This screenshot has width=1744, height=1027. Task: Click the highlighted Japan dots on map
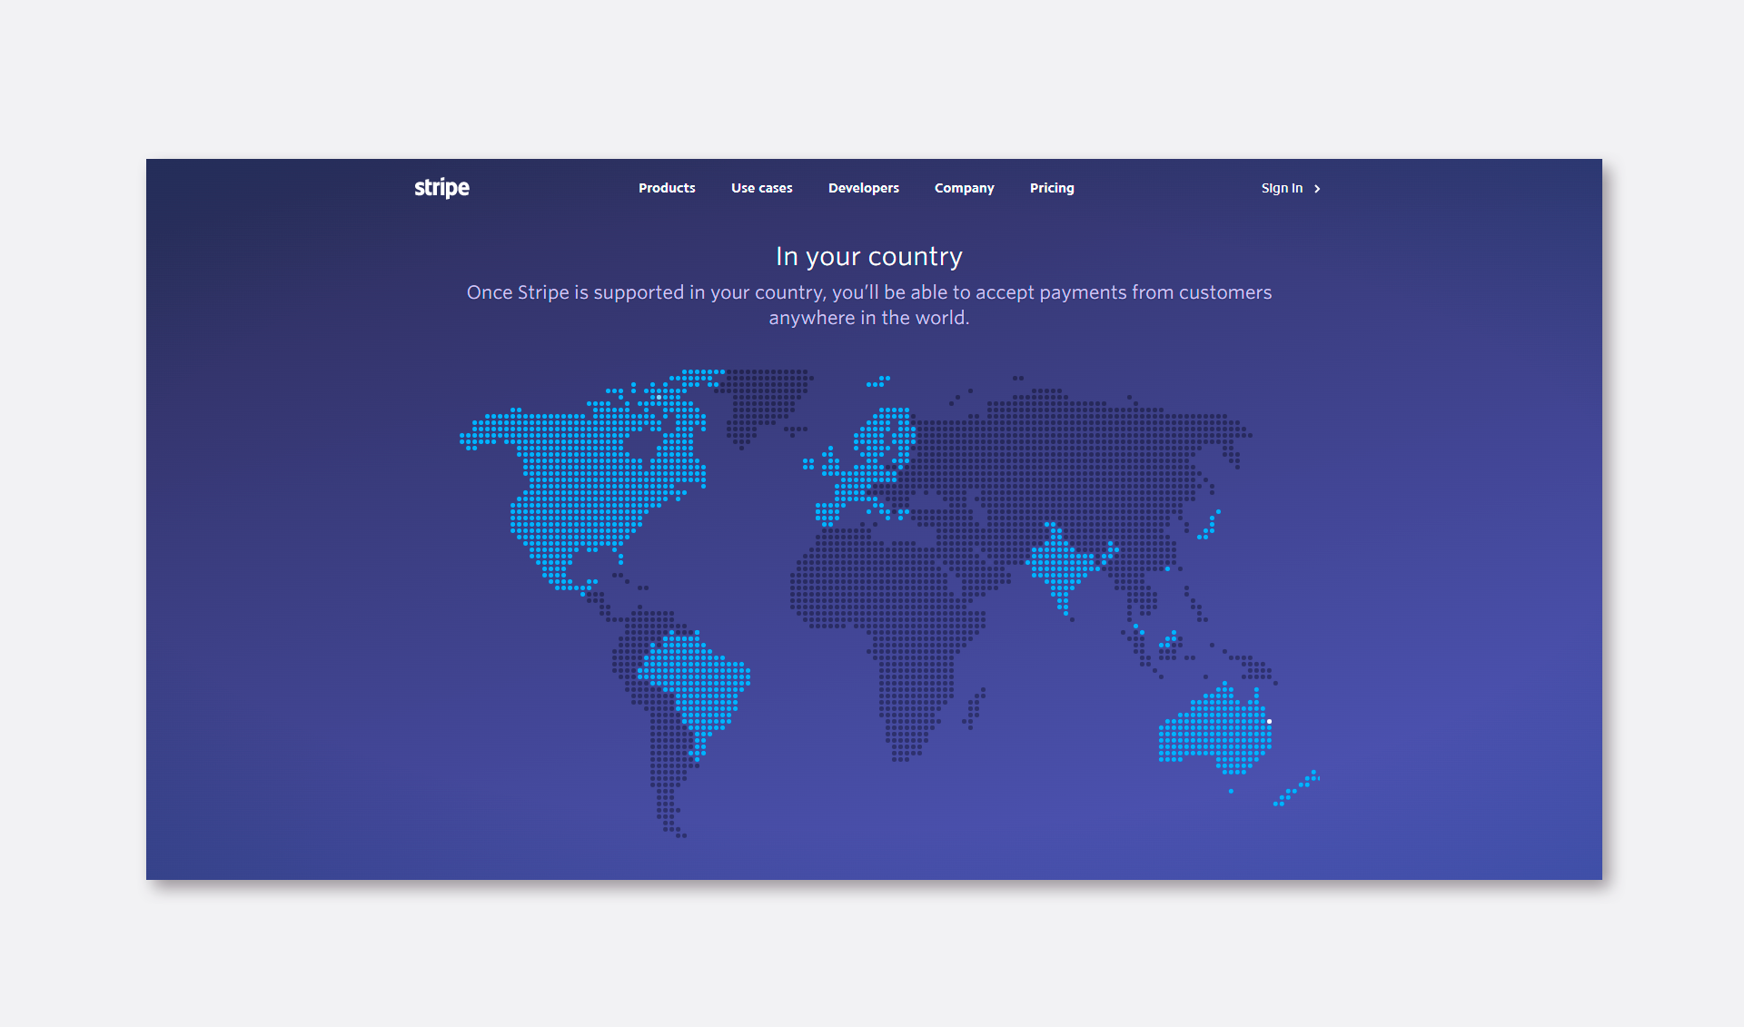pos(1211,525)
